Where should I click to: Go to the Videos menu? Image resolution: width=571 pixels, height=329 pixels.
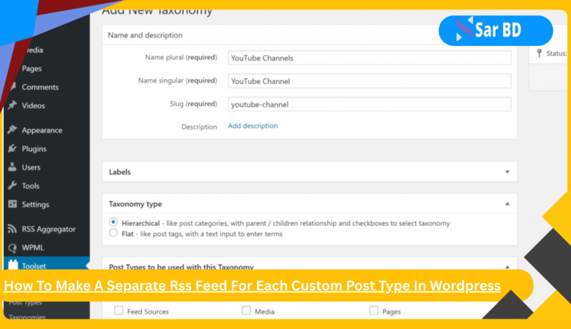tap(33, 105)
